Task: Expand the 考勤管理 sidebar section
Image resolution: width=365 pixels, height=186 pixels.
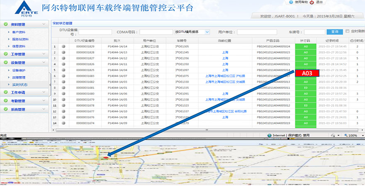Action: 24,101
